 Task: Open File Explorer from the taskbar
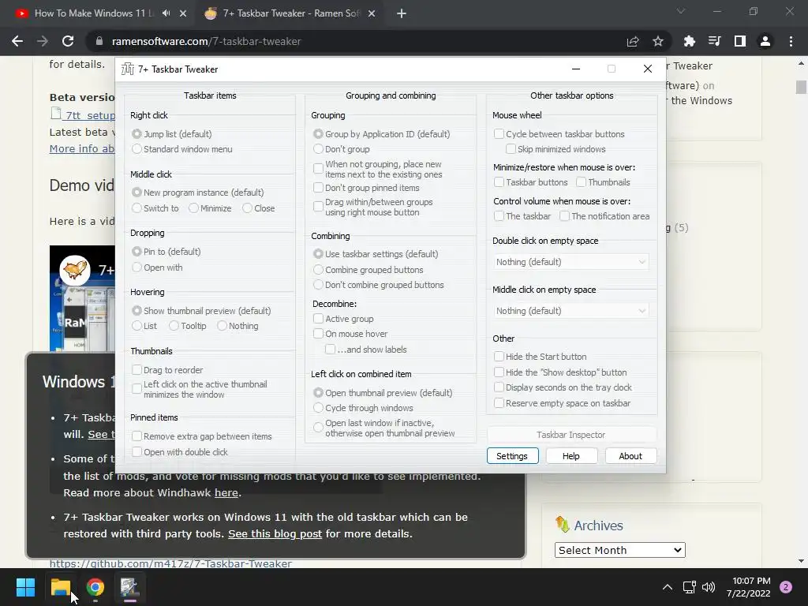coord(60,587)
